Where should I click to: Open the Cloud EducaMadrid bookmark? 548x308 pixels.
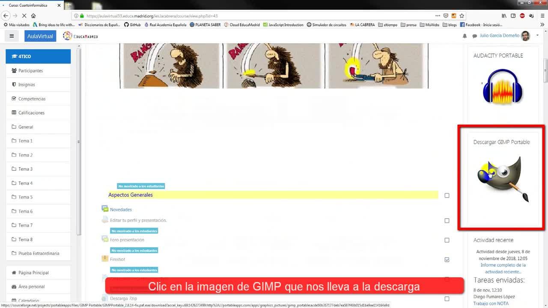(241, 25)
